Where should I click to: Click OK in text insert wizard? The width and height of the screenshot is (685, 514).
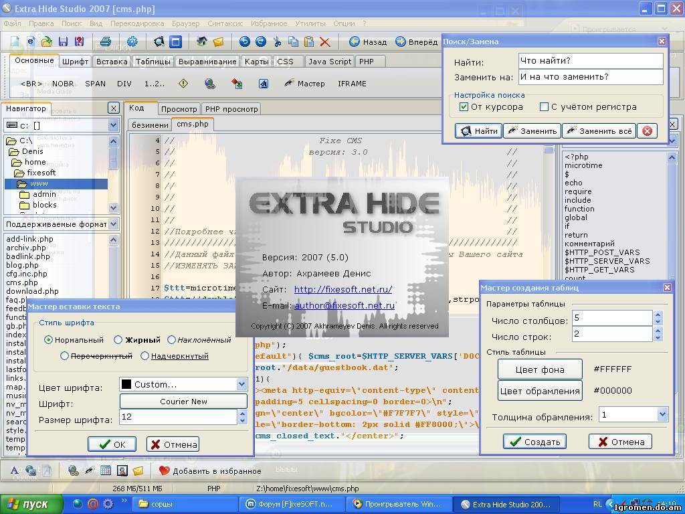(x=112, y=444)
